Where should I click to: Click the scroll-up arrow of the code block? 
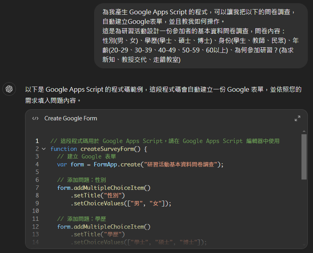304,131
